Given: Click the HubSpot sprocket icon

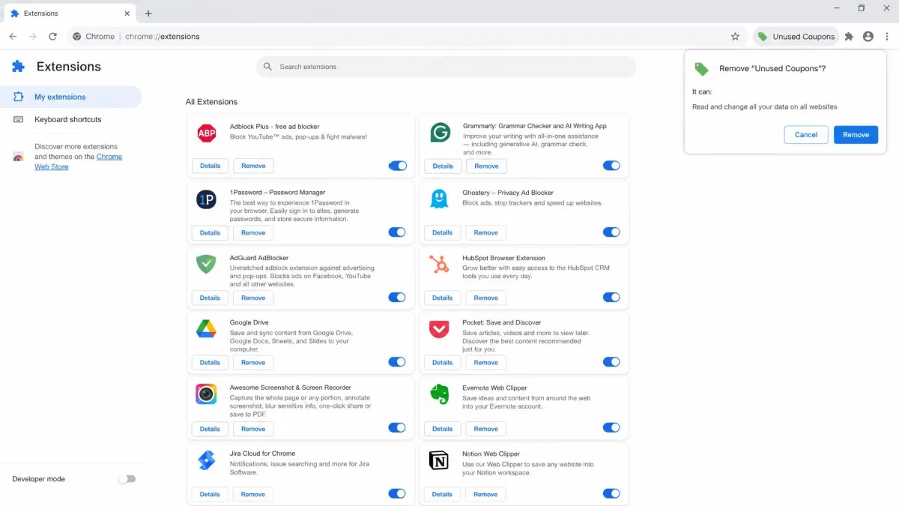Looking at the screenshot, I should tap(439, 264).
